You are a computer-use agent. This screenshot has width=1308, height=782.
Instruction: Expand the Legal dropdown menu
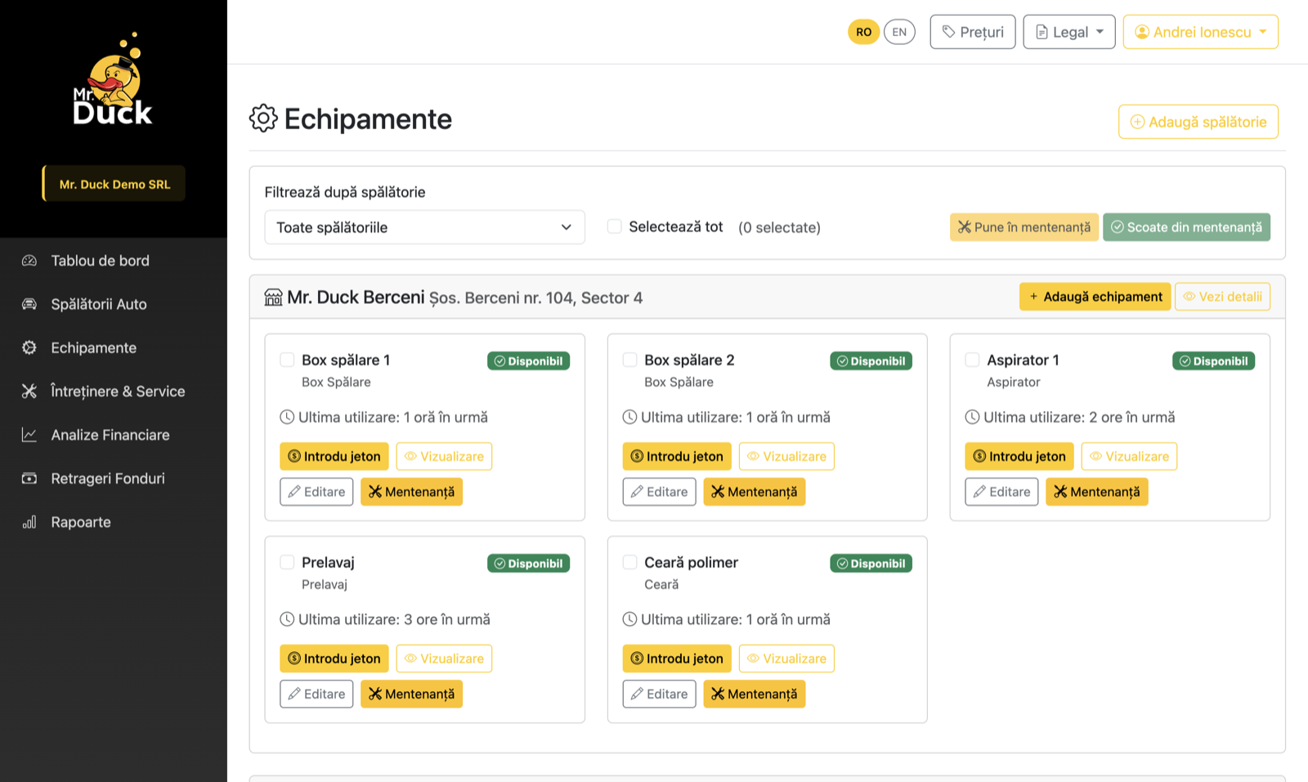1069,32
